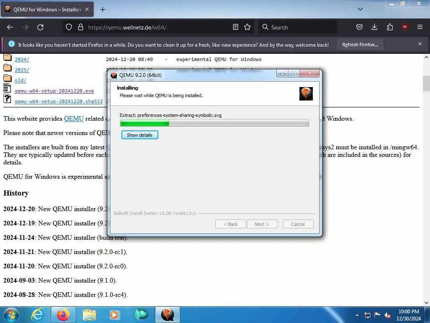Image resolution: width=430 pixels, height=323 pixels.
Task: Click the page scrollbar up arrow
Action: click(426, 57)
